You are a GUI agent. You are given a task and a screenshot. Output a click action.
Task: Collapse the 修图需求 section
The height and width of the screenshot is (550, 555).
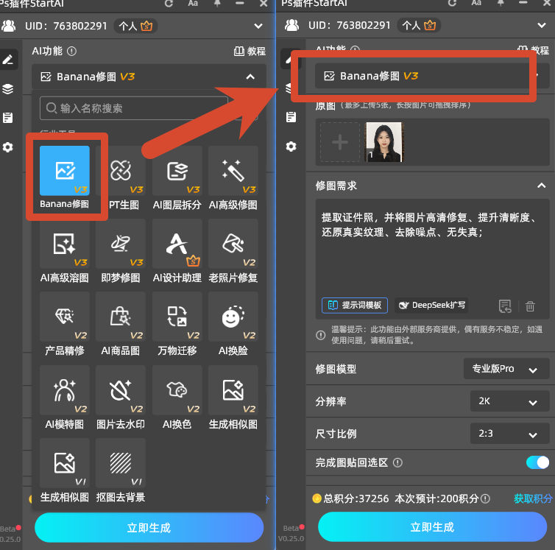[541, 186]
